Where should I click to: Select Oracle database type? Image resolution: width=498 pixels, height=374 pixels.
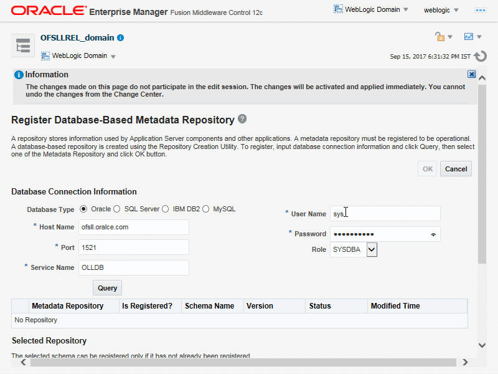tap(83, 209)
